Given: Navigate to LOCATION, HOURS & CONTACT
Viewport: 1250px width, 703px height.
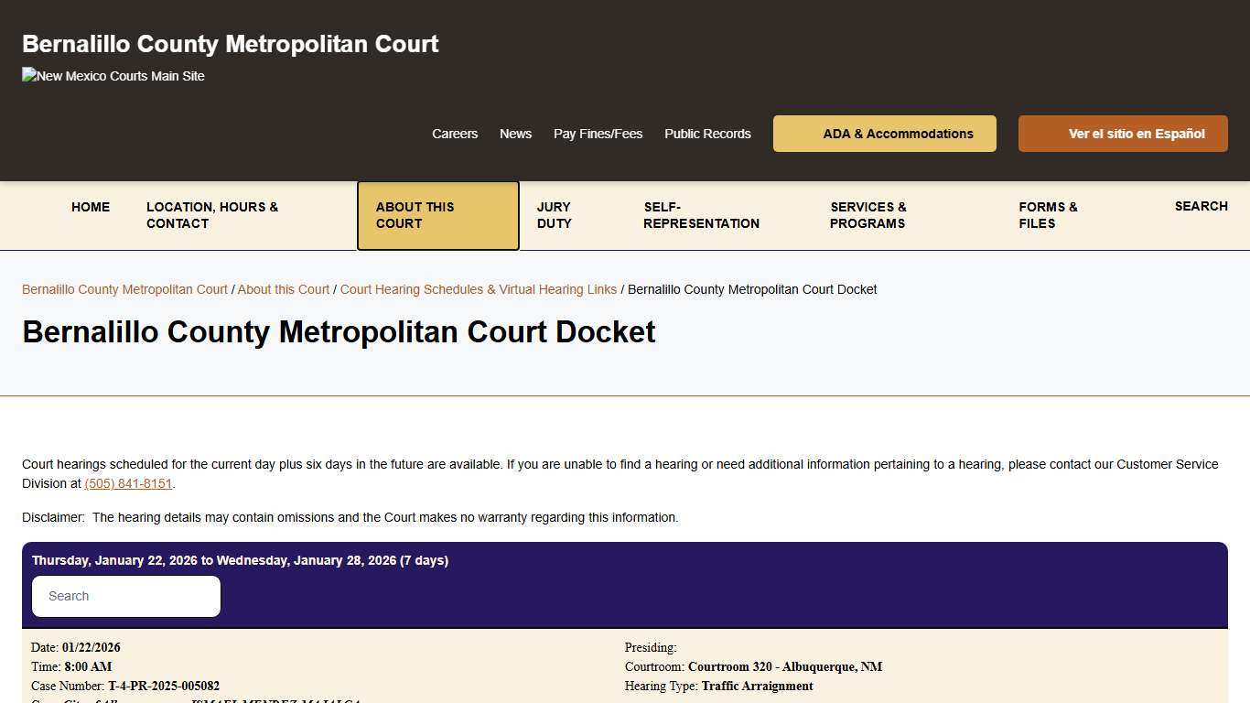Looking at the screenshot, I should pyautogui.click(x=212, y=215).
